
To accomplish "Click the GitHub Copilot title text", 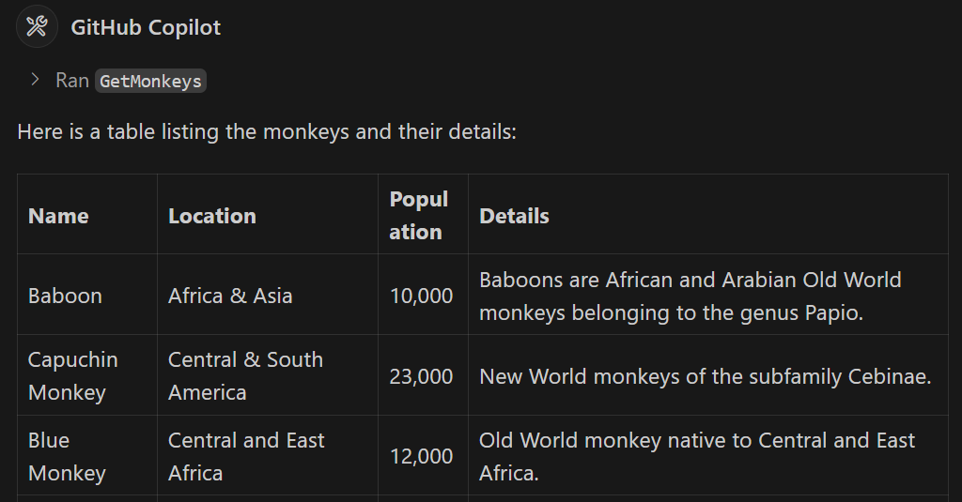I will point(146,27).
